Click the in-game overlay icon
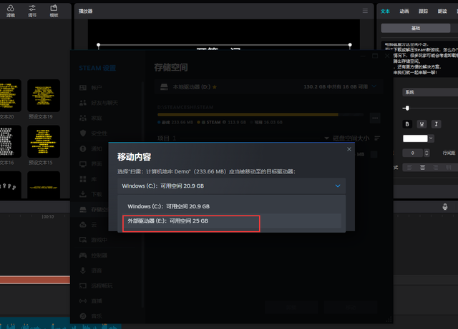This screenshot has height=329, width=458. [x=83, y=240]
